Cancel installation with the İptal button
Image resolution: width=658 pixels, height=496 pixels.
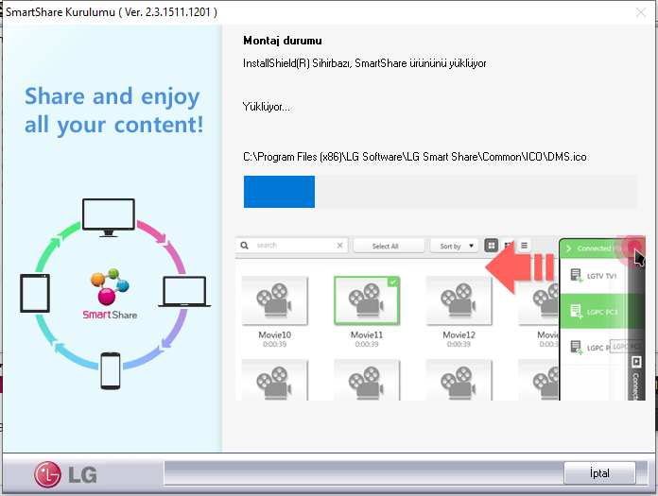(599, 473)
